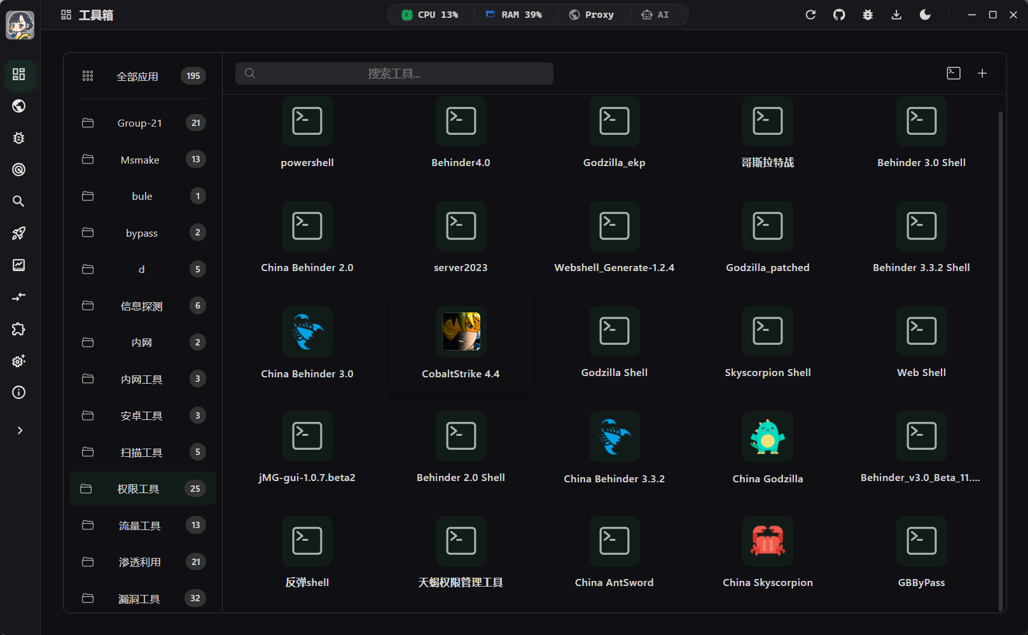Select the 权限工具 folder
This screenshot has height=635, width=1028.
click(x=142, y=489)
